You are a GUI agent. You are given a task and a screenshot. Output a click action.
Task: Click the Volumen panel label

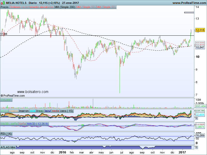pos(6,100)
